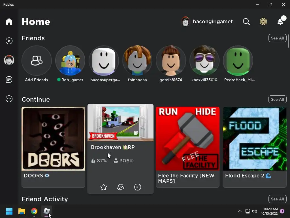Click the Roblox taskbar icon
This screenshot has width=290, height=218.
click(x=47, y=211)
